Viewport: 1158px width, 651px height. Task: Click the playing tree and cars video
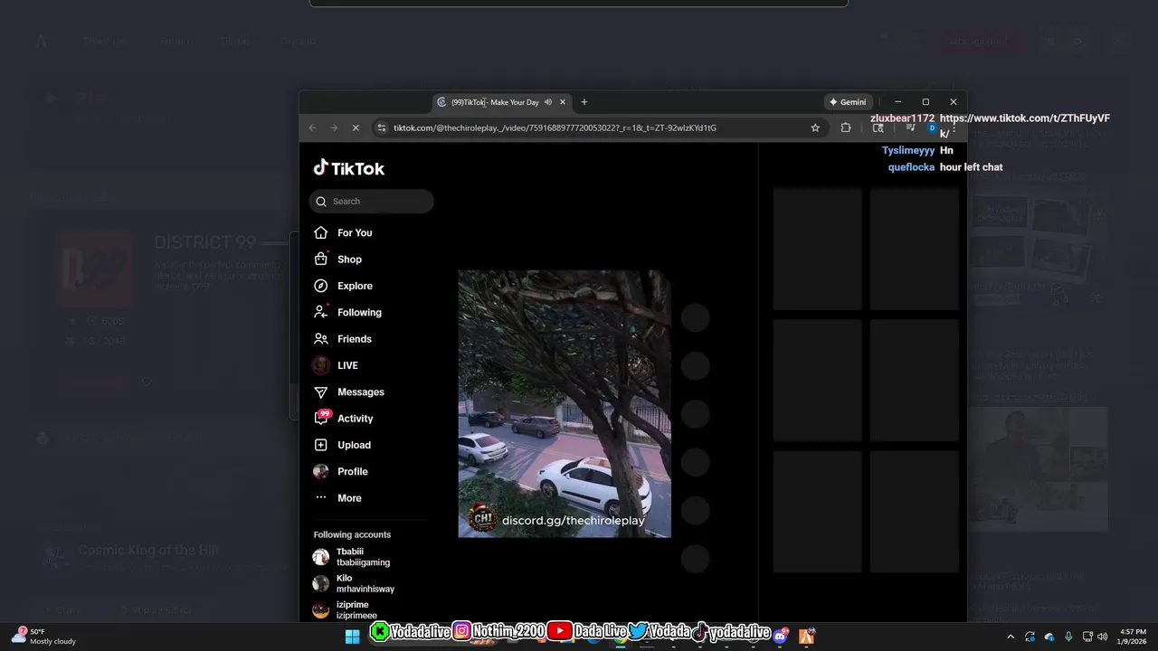565,403
